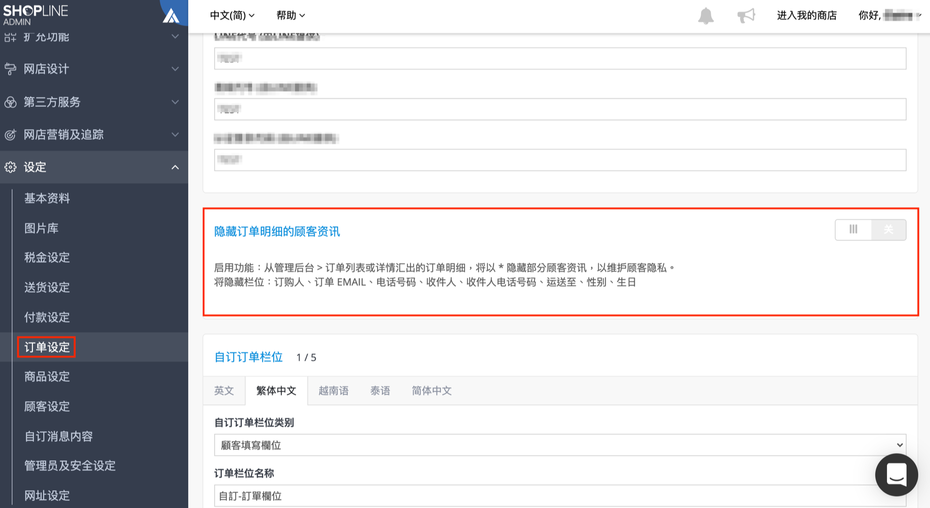Click the 设定 gear icon
This screenshot has width=930, height=508.
pyautogui.click(x=10, y=167)
